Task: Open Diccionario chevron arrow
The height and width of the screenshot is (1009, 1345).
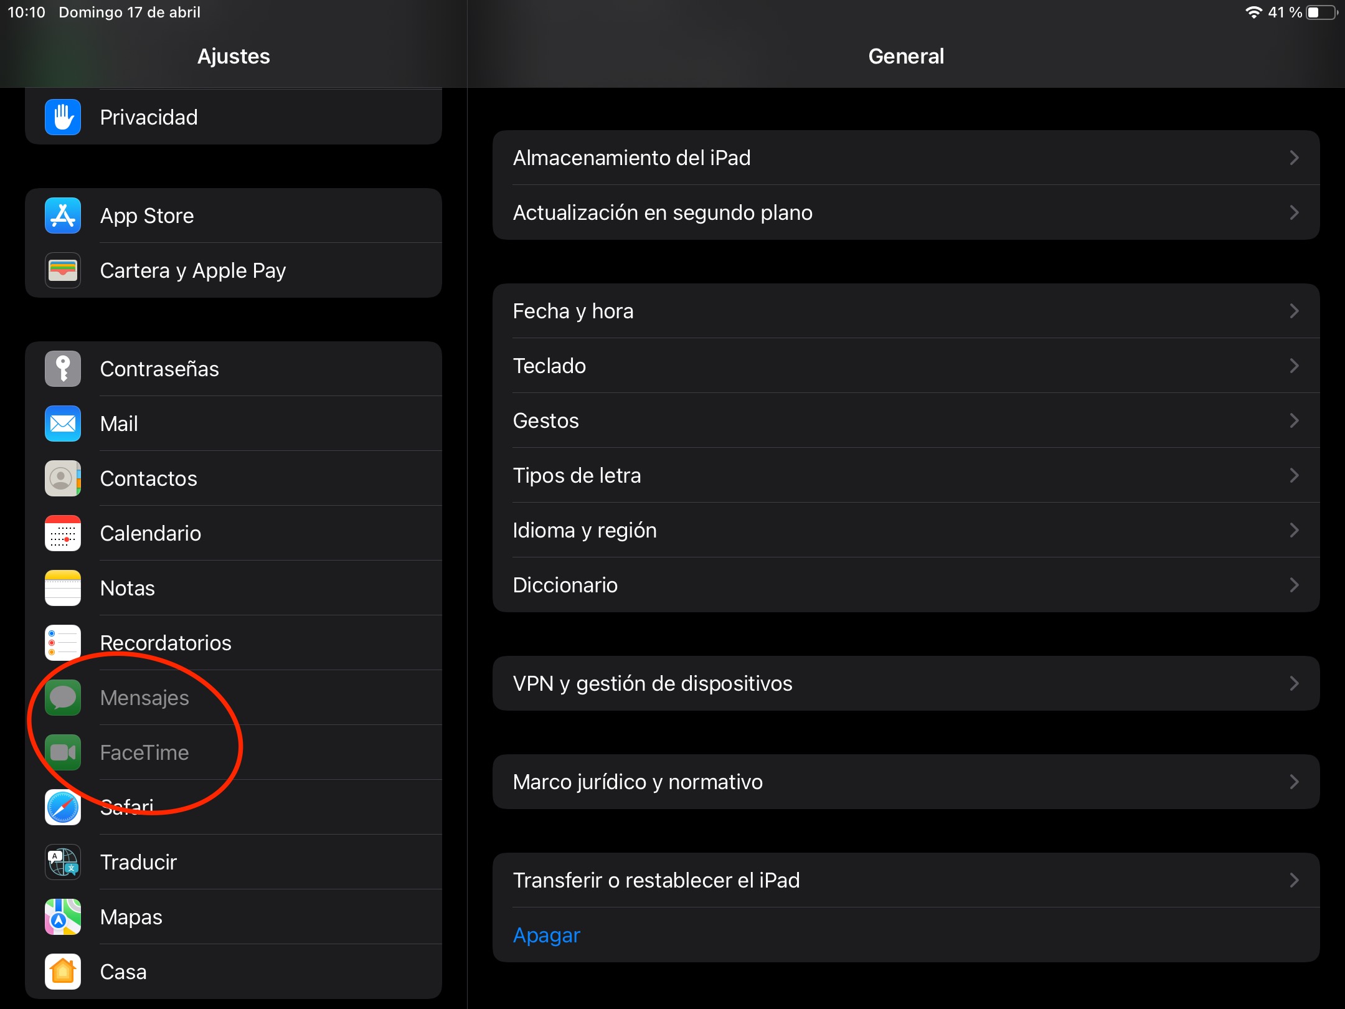Action: 1295,585
